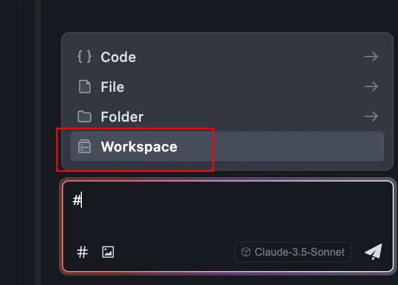Choose the highlighted Workspace entry

[x=139, y=147]
